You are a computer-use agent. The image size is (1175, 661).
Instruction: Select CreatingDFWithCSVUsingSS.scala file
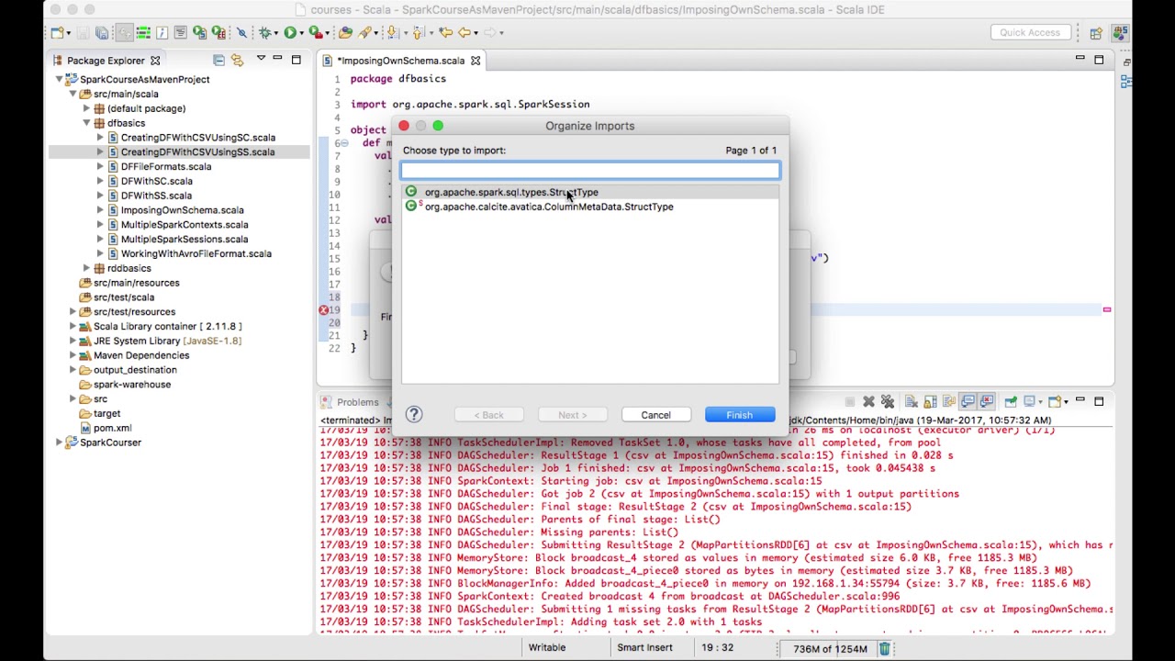coord(197,152)
